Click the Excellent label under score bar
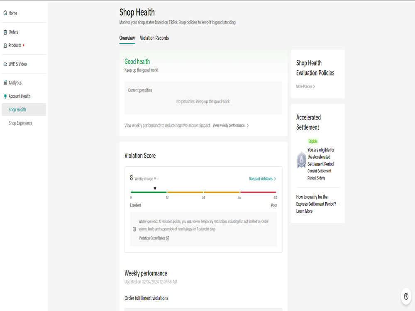 136,205
